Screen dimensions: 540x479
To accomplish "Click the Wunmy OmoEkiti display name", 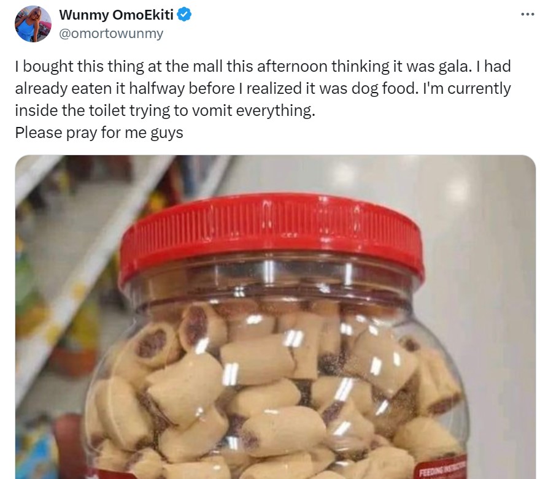I will coord(116,15).
